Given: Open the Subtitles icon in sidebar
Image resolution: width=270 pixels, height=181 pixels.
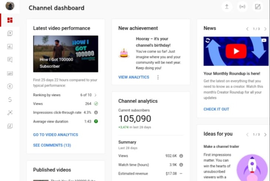Looking at the screenshot, I should 10,73.
